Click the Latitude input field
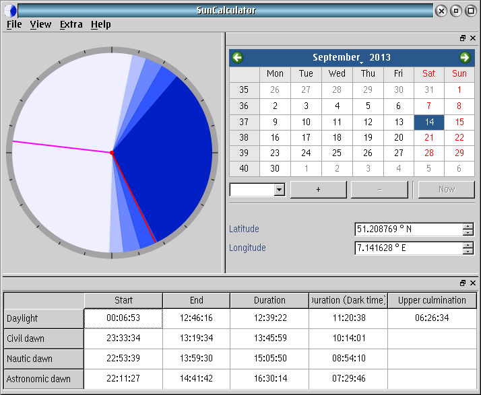This screenshot has height=395, width=481. 409,229
